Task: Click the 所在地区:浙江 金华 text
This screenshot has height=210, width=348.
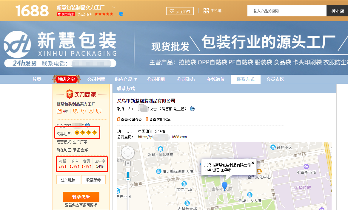Action: [72, 150]
